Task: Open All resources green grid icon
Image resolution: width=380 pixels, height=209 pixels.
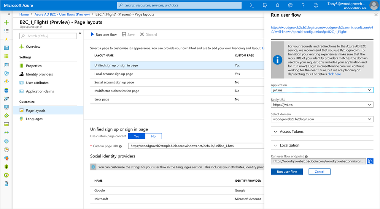Action: tap(6, 56)
